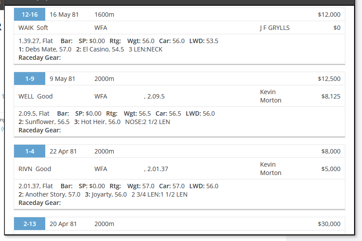Click the 1-4 result badge

[x=29, y=151]
